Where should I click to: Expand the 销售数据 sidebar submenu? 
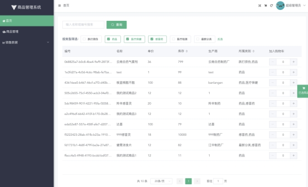coord(27,43)
